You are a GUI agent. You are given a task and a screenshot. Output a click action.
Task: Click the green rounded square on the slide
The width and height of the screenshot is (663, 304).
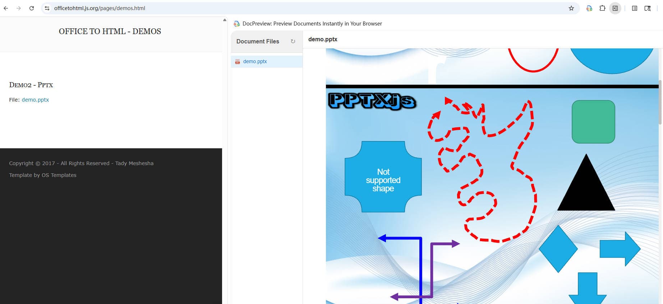click(593, 122)
